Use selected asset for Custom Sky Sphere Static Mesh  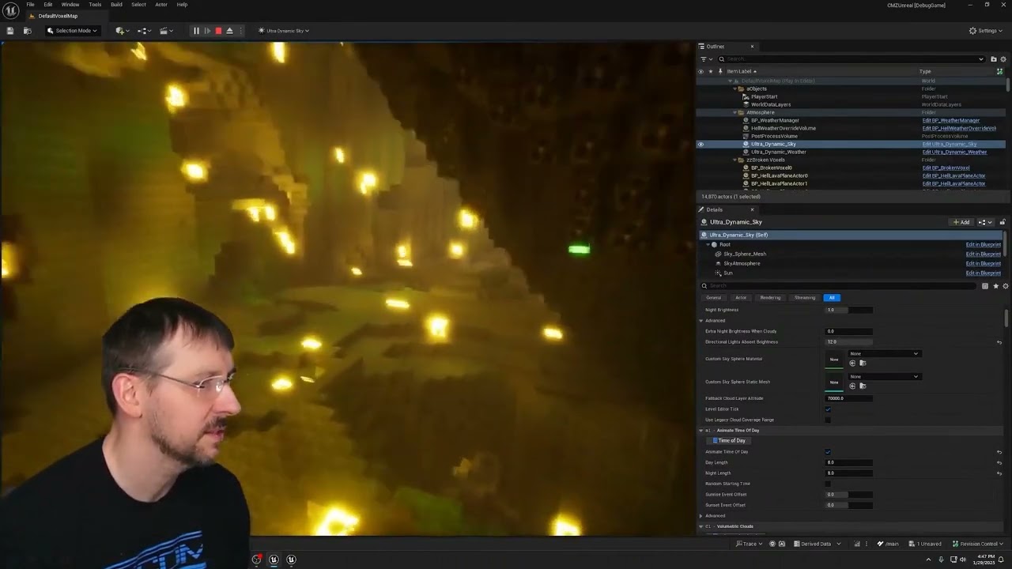(852, 386)
